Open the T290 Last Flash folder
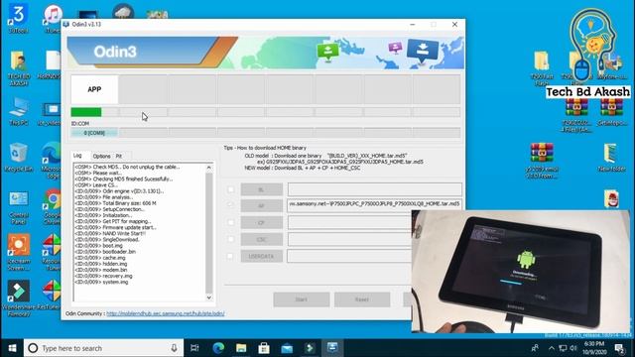The width and height of the screenshot is (635, 357). pyautogui.click(x=542, y=68)
